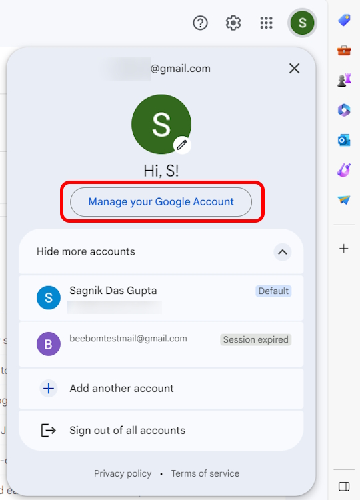The image size is (360, 500).
Task: Click Sign out of all accounts
Action: click(161, 431)
